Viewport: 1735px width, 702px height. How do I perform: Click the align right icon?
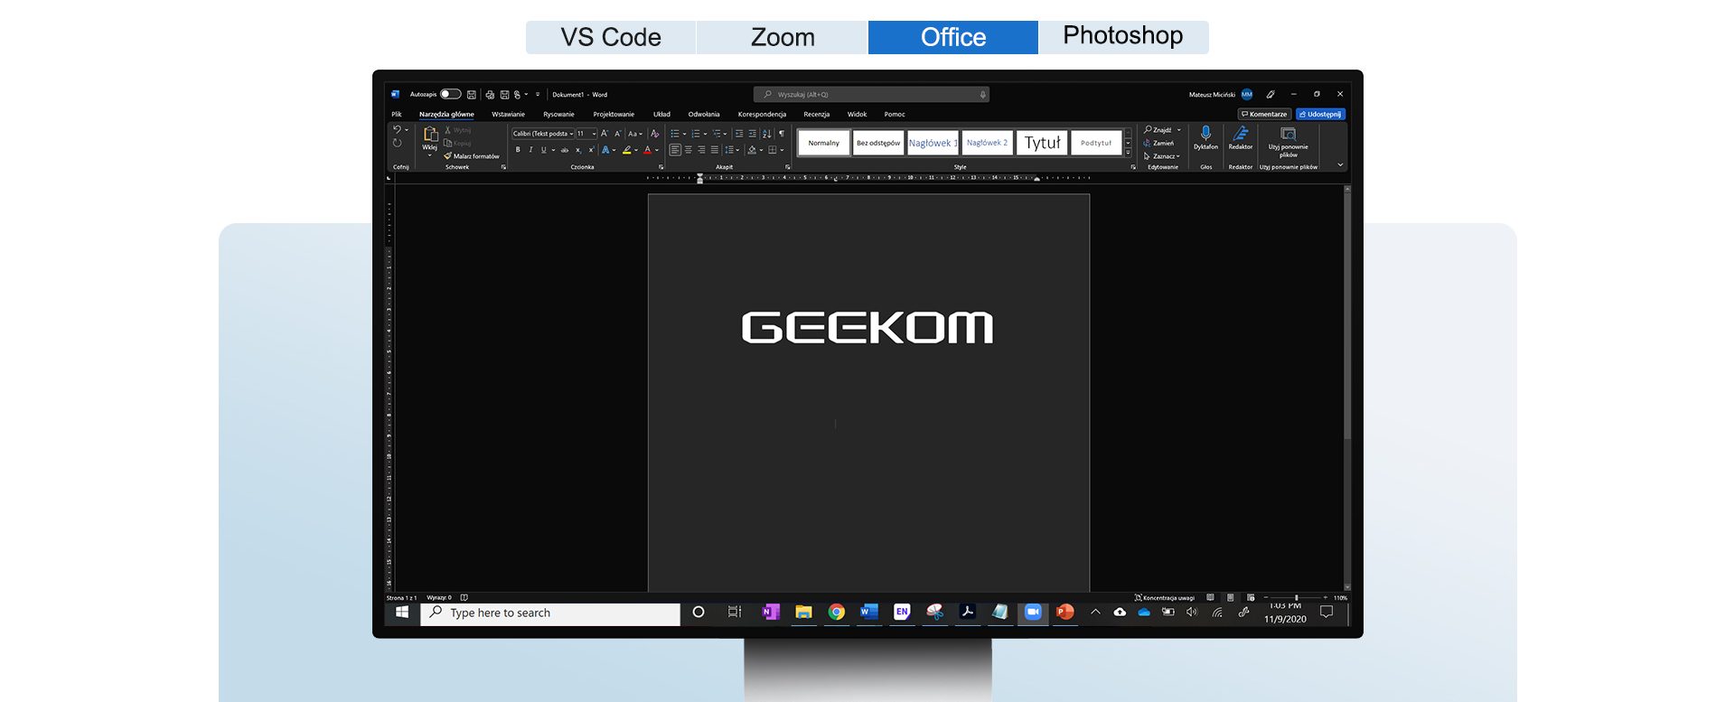pyautogui.click(x=701, y=150)
